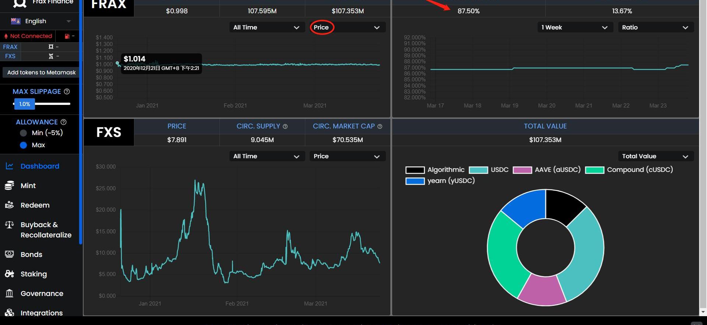Click the Staking tractor icon

pos(10,274)
